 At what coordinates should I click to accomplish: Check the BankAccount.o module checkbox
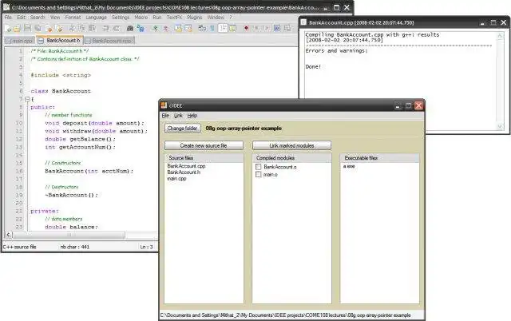point(258,166)
